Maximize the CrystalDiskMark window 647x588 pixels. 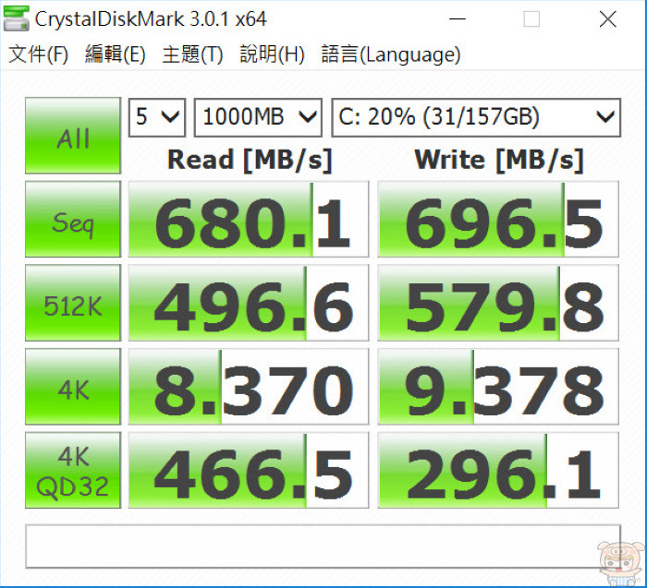[x=531, y=19]
